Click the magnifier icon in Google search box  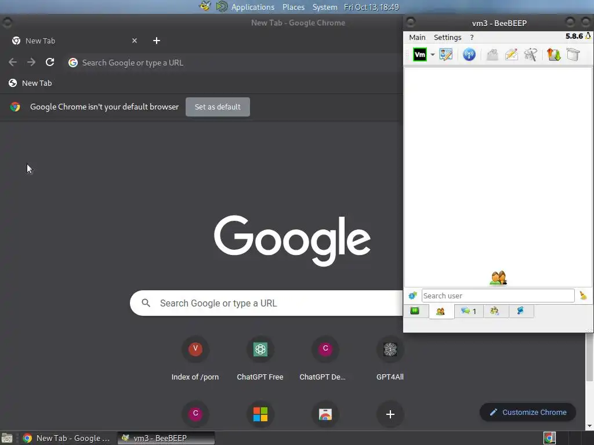146,303
